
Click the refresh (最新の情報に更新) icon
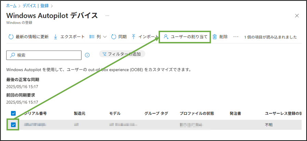[x=11, y=37]
